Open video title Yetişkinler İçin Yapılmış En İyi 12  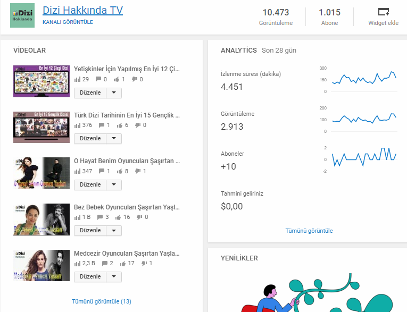point(127,69)
